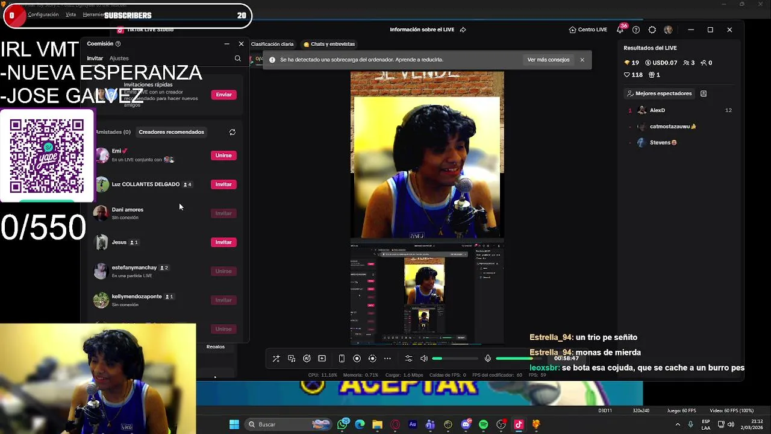Open Clasificación diaria tab
The height and width of the screenshot is (434, 771).
272,44
